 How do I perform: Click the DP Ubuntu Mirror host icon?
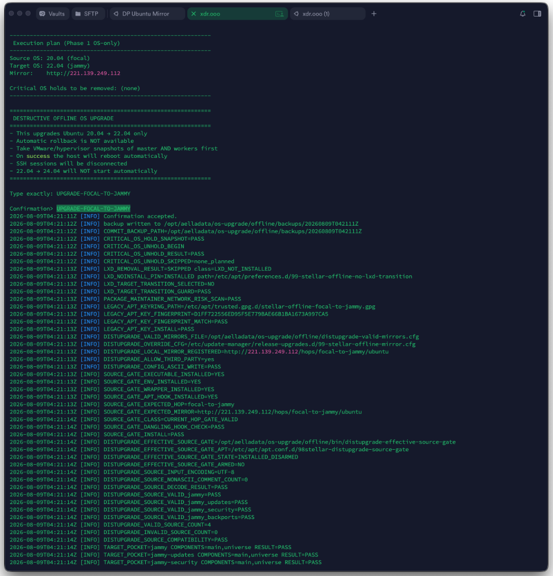coord(116,13)
